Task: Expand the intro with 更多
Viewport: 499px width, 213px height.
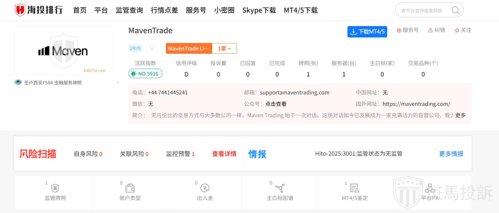Action: (460, 115)
